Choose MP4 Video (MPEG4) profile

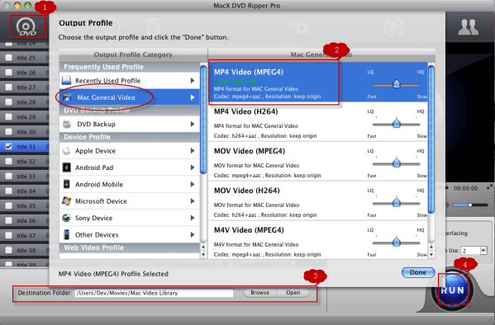(317, 82)
